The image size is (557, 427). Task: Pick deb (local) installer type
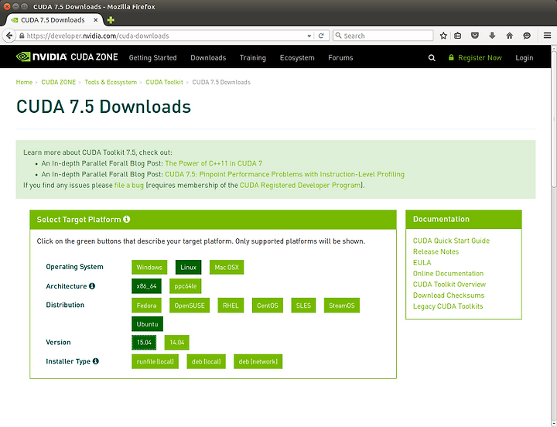tap(206, 361)
